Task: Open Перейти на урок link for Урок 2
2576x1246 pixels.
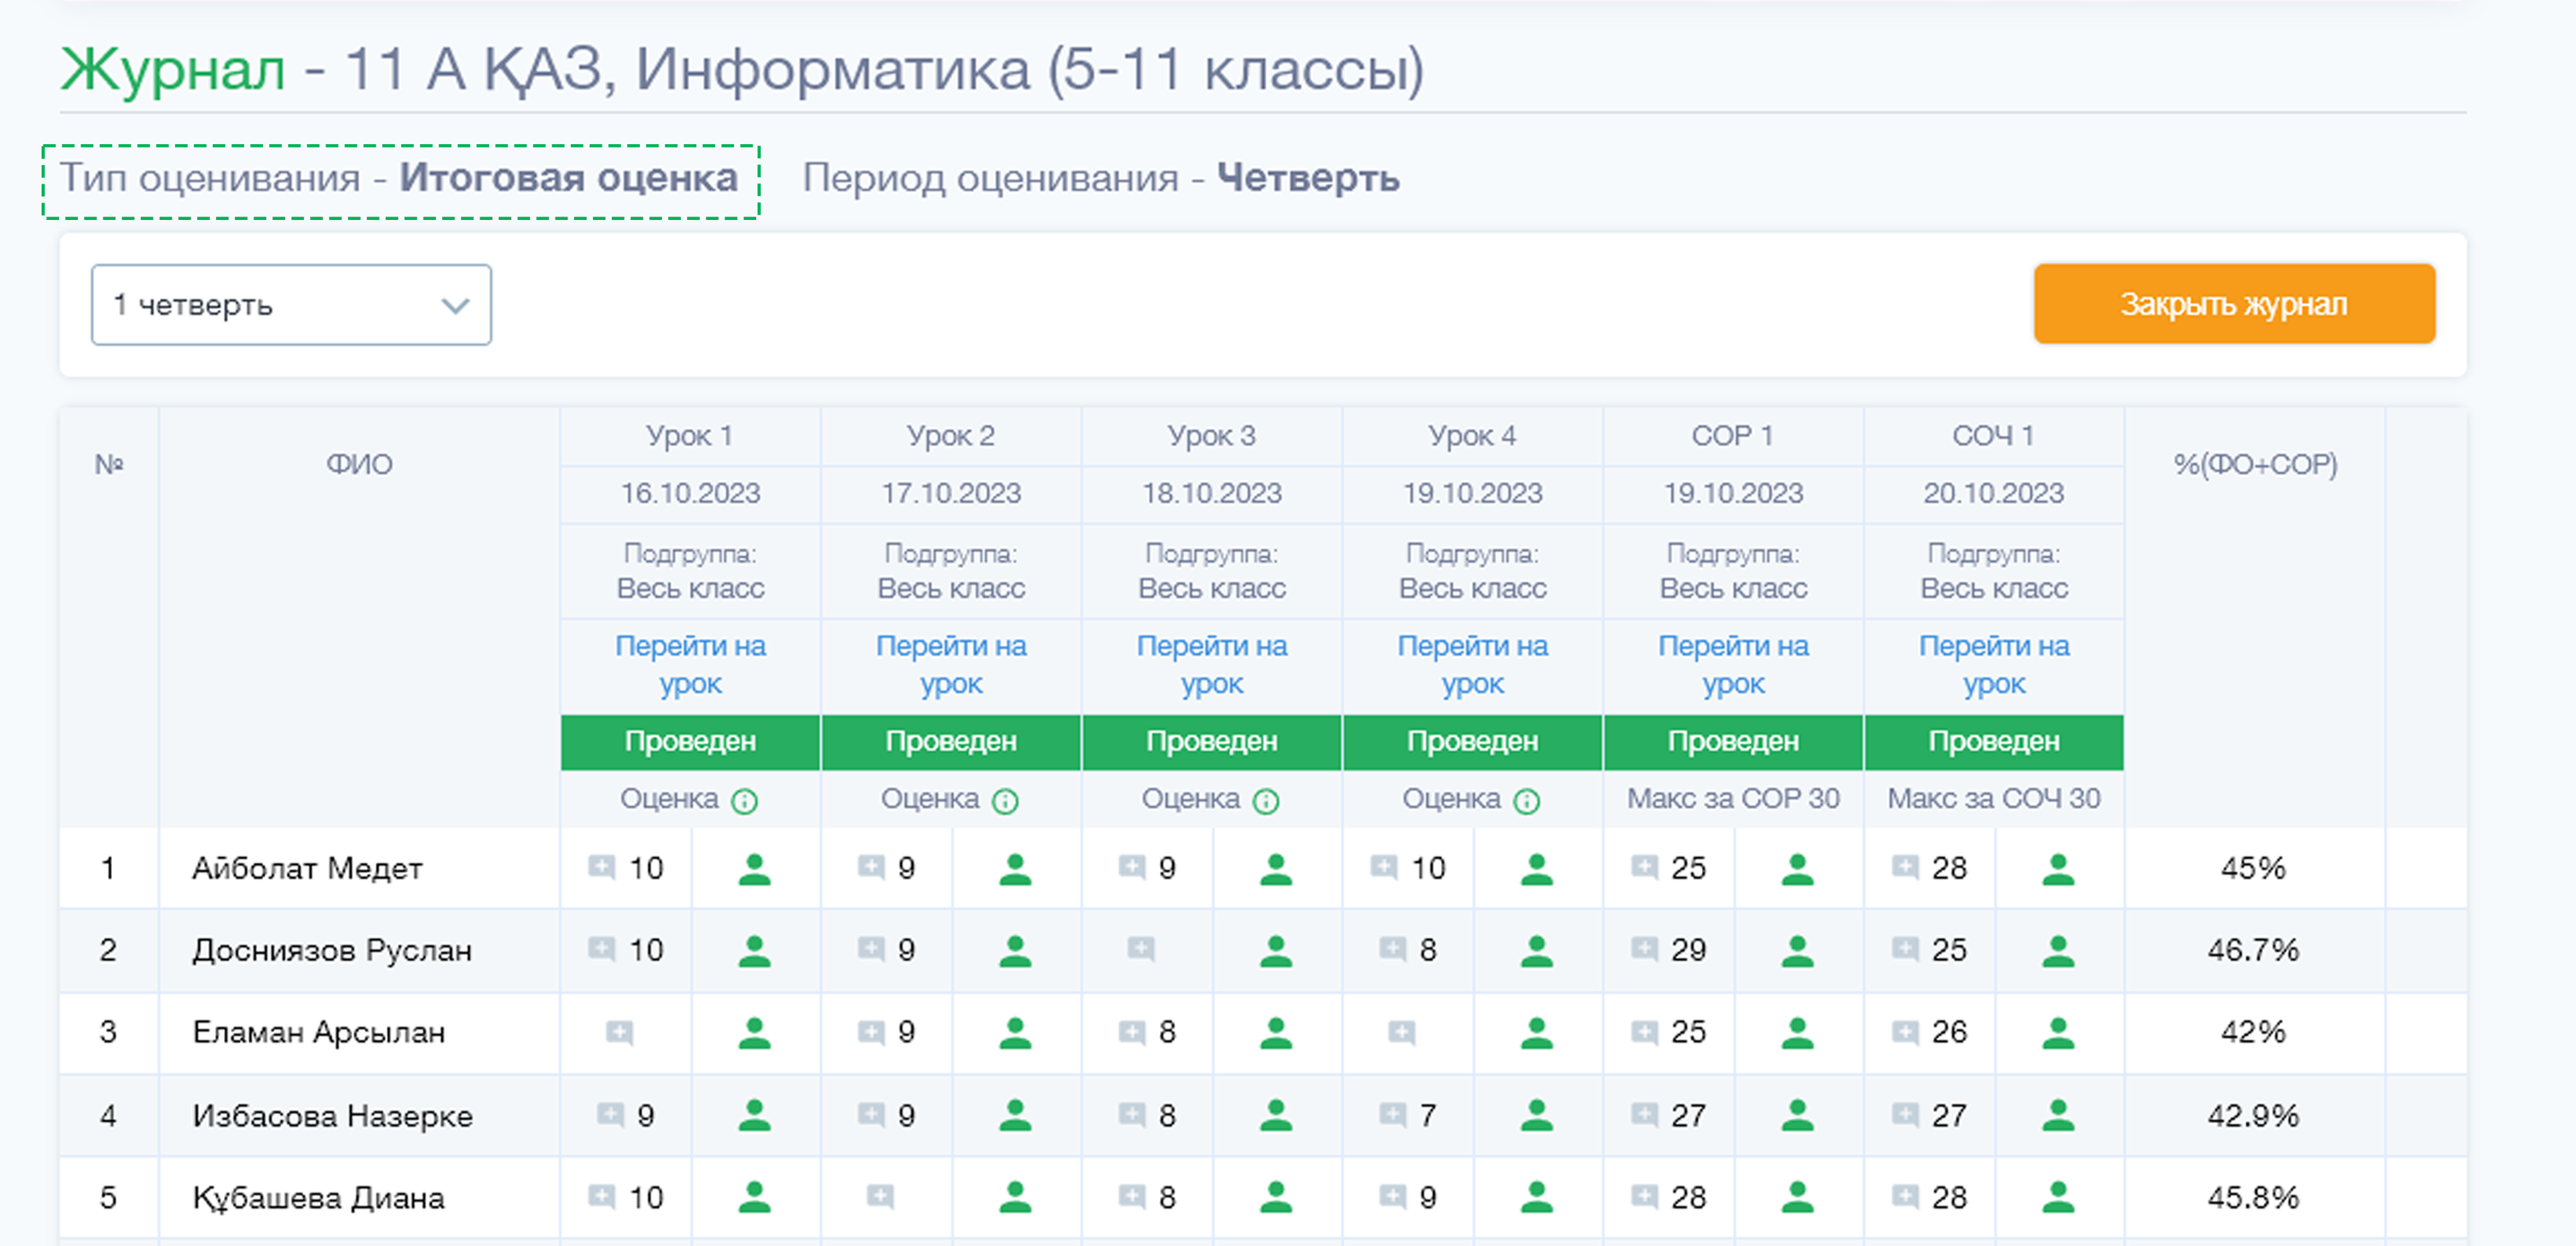Action: tap(951, 665)
